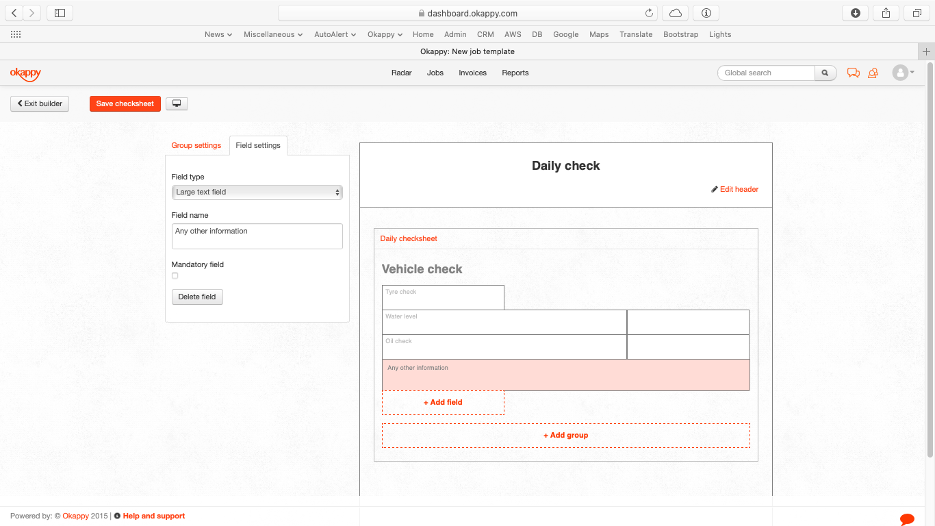Open the Safari share icon

(x=886, y=13)
